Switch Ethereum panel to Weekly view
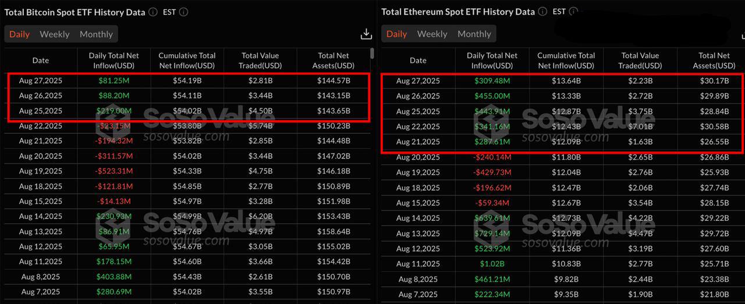Viewport: 745px width, 304px height. tap(432, 34)
